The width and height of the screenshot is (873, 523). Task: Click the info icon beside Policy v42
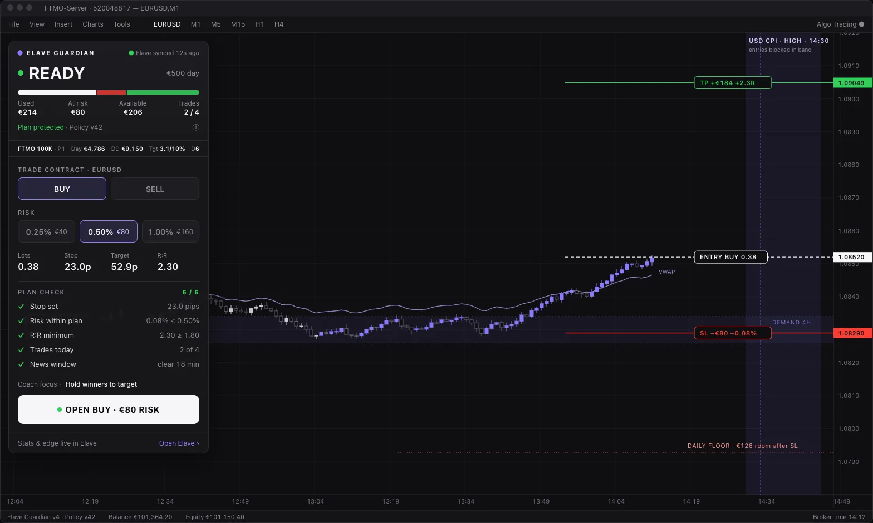[x=196, y=127]
